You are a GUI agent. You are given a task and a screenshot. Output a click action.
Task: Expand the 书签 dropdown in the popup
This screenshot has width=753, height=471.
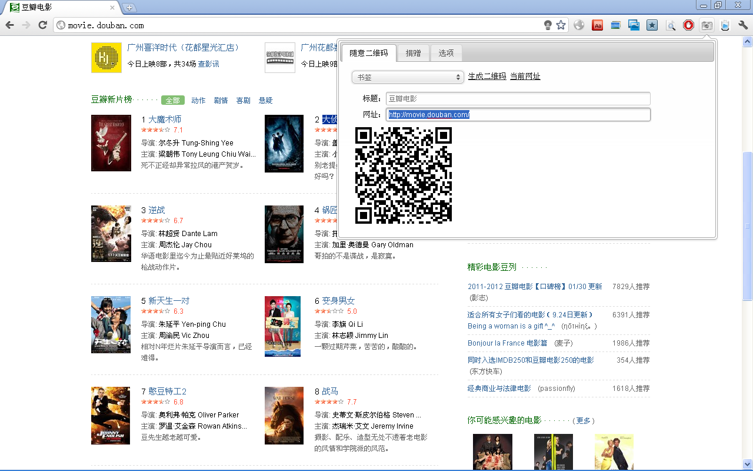click(x=408, y=77)
